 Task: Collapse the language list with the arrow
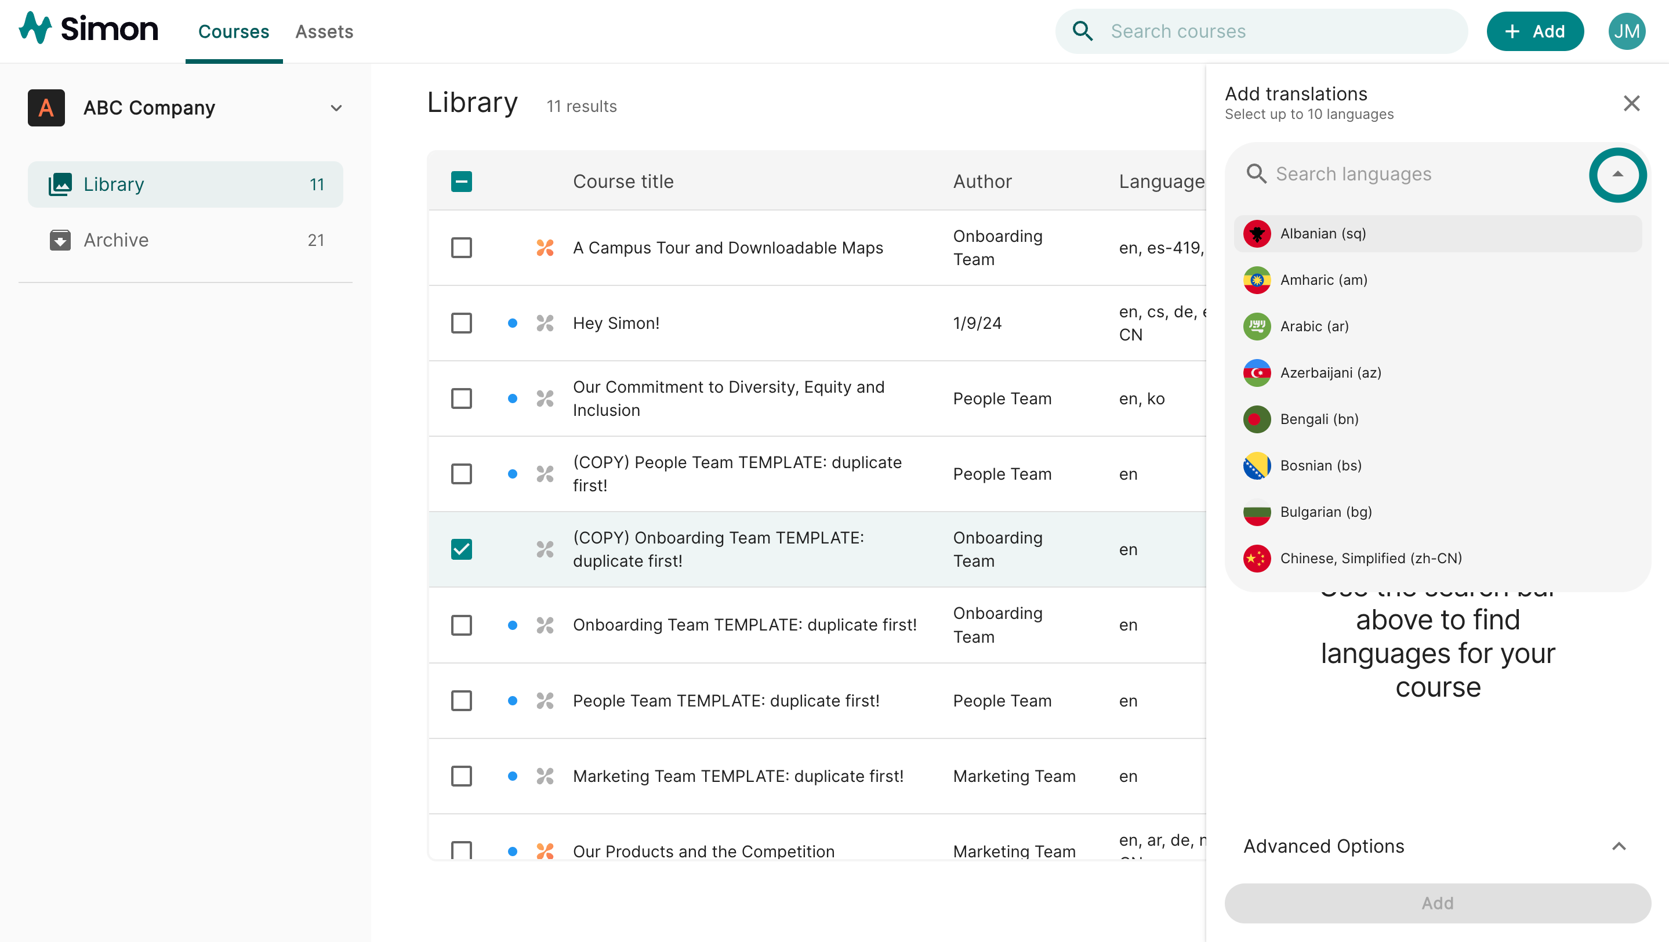[x=1617, y=173]
